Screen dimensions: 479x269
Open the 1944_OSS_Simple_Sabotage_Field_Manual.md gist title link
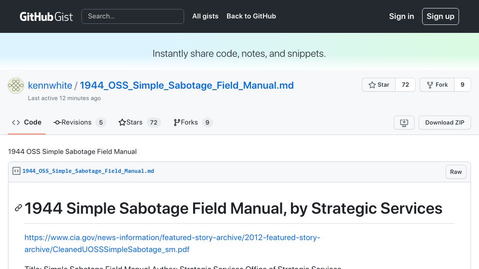point(187,85)
